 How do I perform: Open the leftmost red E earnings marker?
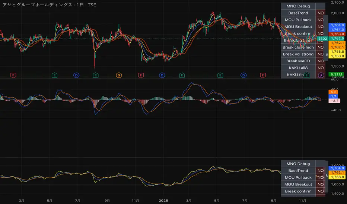pos(13,75)
